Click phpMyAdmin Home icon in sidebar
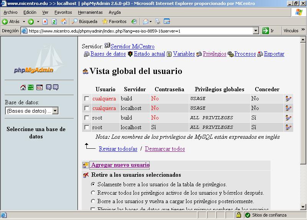The width and height of the screenshot is (307, 220). 23,87
